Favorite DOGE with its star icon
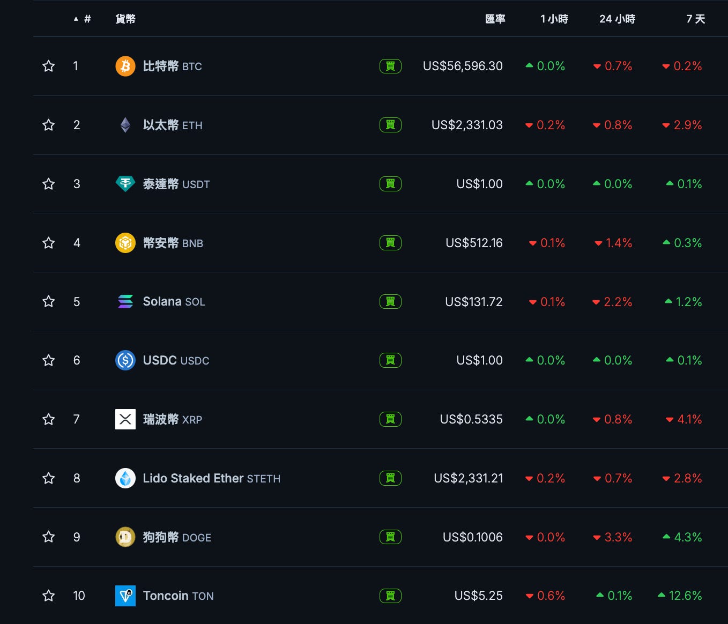 (49, 537)
